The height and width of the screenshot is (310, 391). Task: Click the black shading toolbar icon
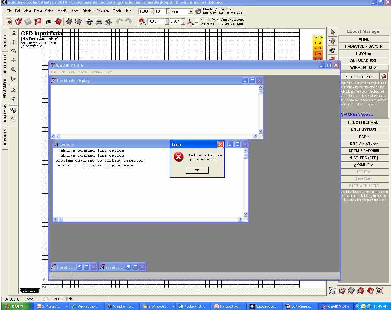click(x=48, y=22)
